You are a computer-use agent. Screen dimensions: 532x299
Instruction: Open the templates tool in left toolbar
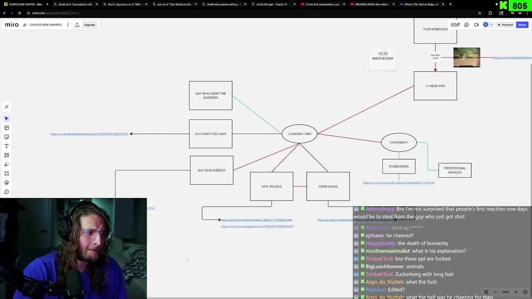(7, 128)
